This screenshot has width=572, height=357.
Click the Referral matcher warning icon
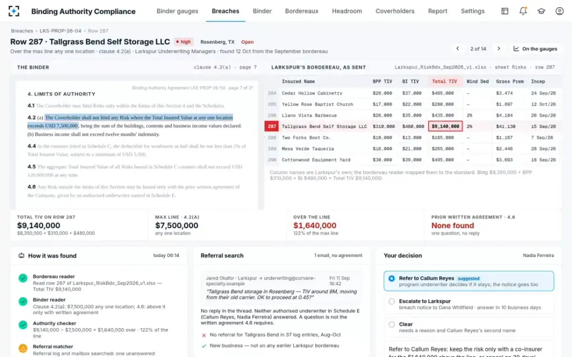(22, 348)
